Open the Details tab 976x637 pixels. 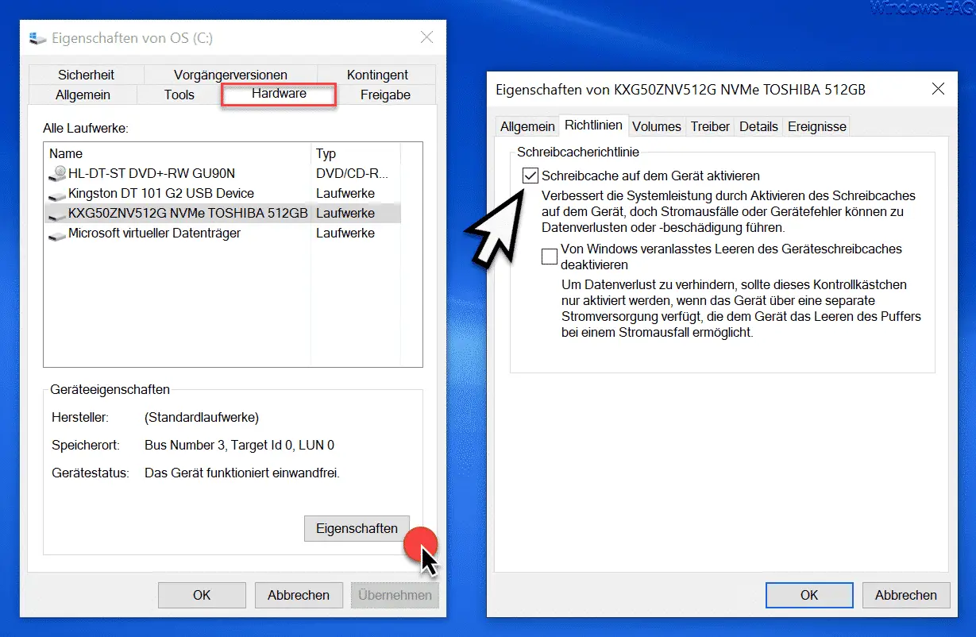[758, 126]
